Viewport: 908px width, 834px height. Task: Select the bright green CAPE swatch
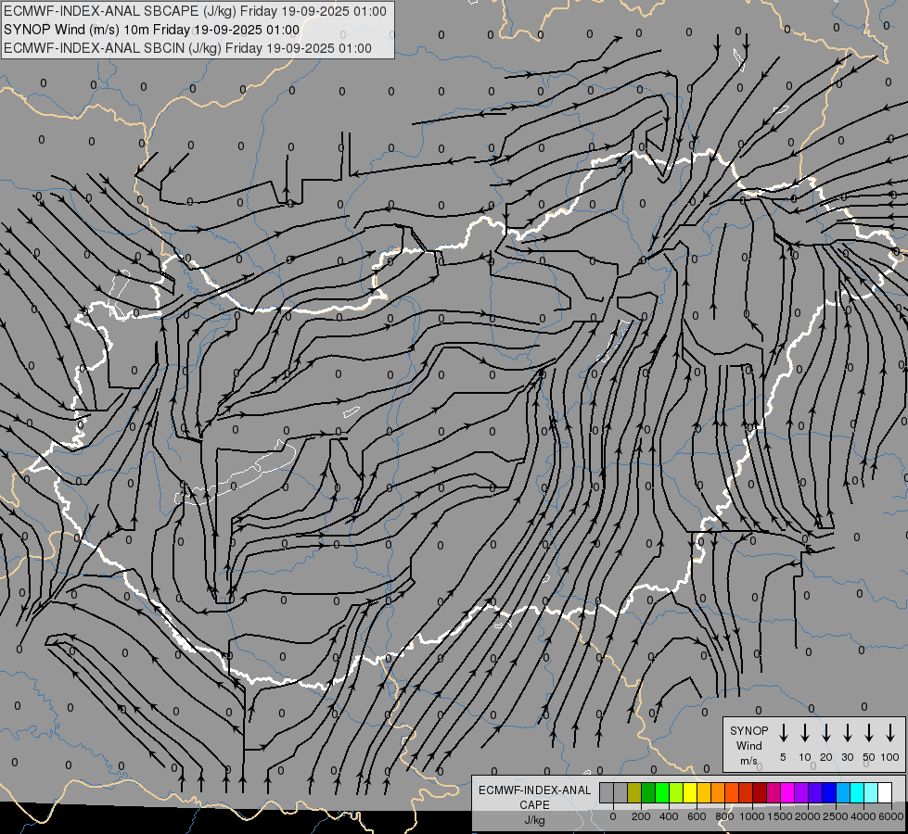[x=662, y=792]
